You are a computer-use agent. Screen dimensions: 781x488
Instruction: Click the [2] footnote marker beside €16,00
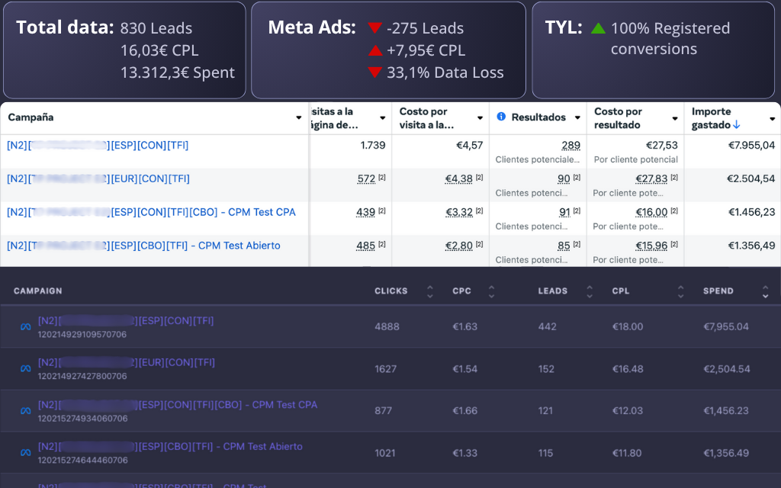pos(674,210)
